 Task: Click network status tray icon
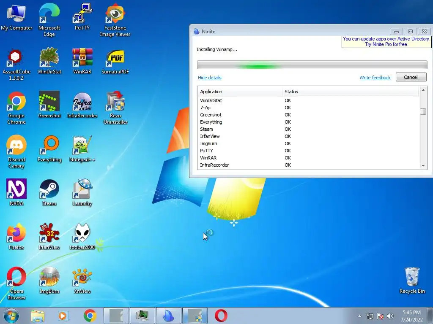click(370, 316)
